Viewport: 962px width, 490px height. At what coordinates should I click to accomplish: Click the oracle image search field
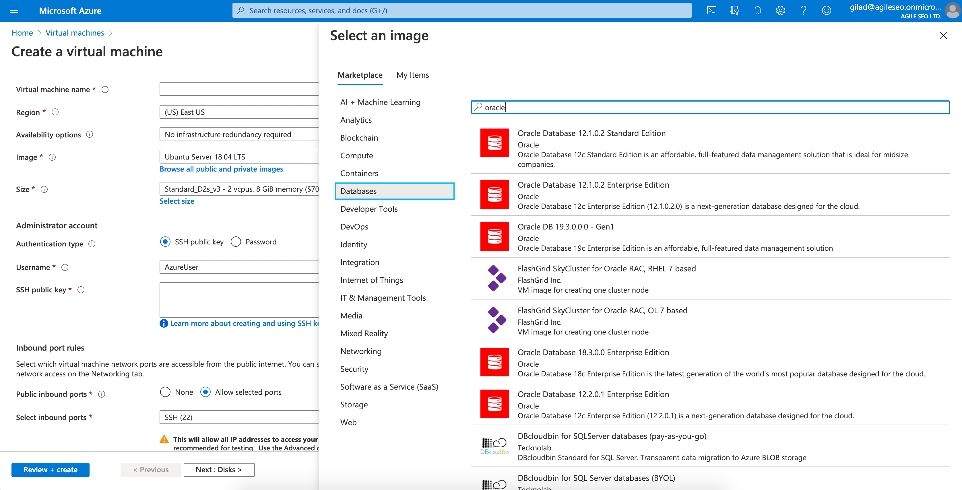point(709,108)
